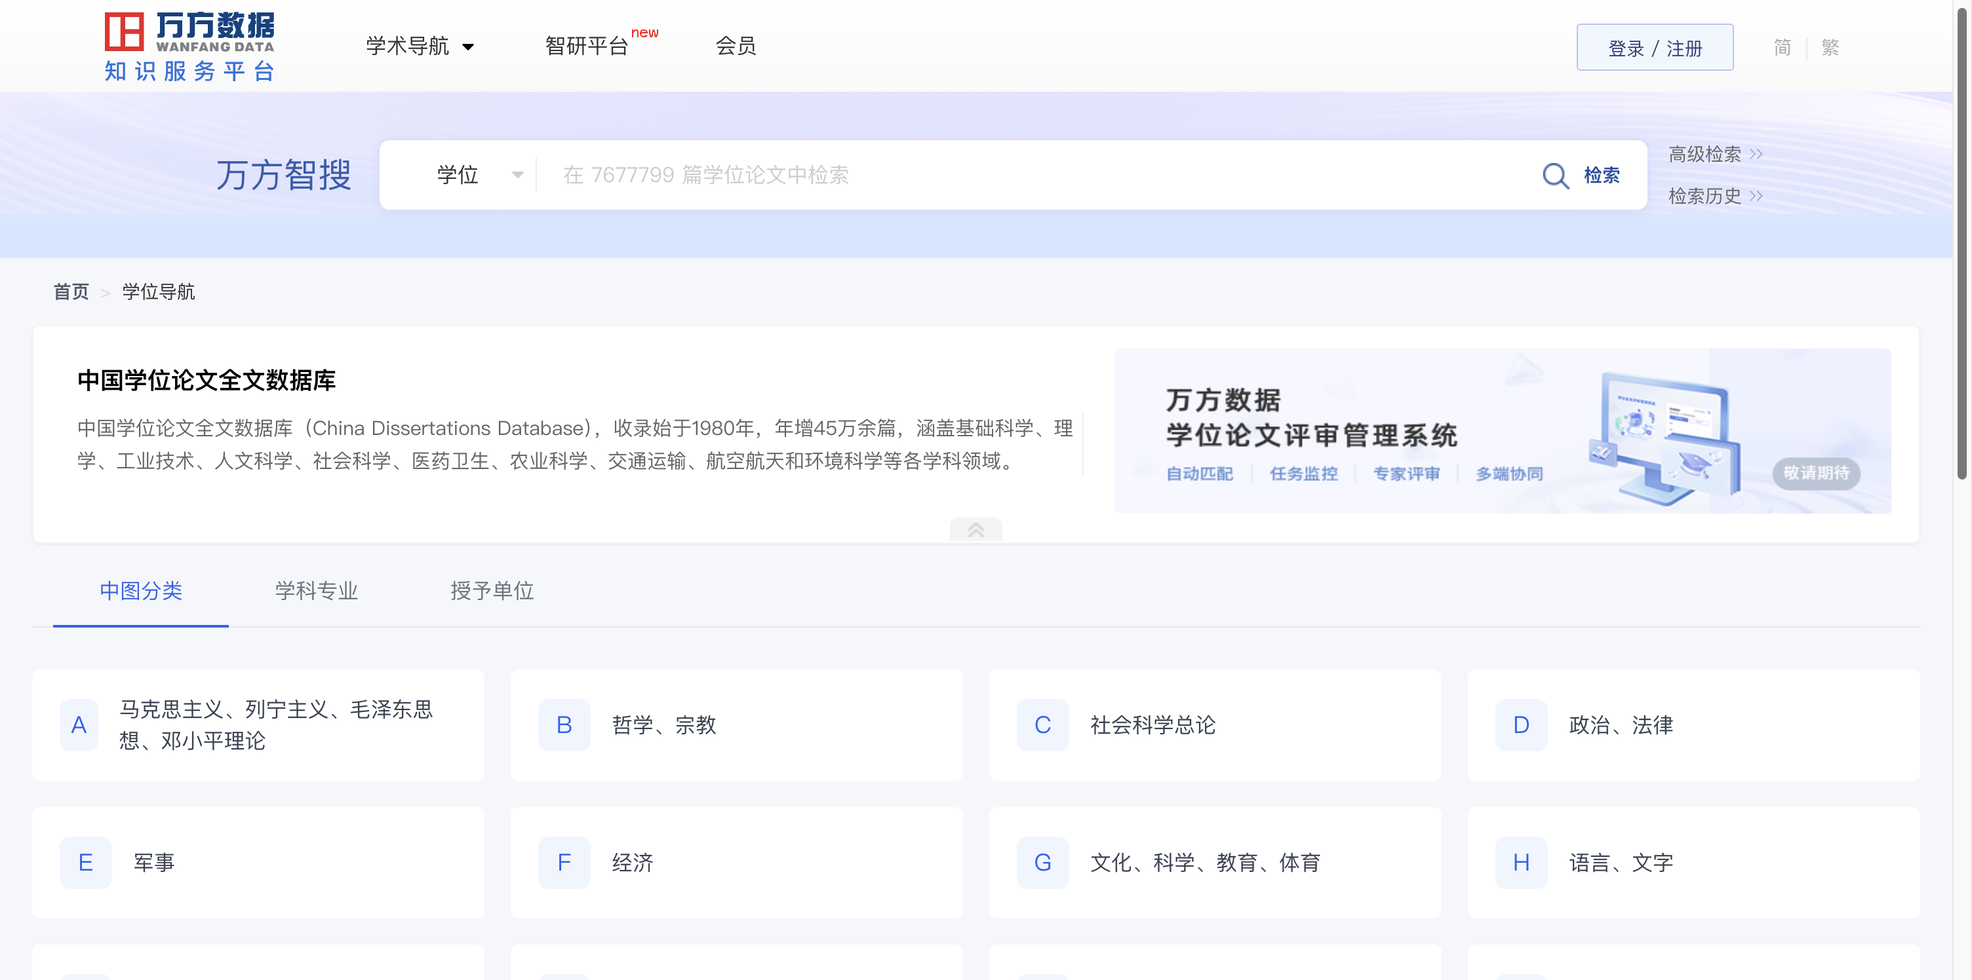1972x980 pixels.
Task: Click 自动匹配 on the banner
Action: coord(1199,474)
